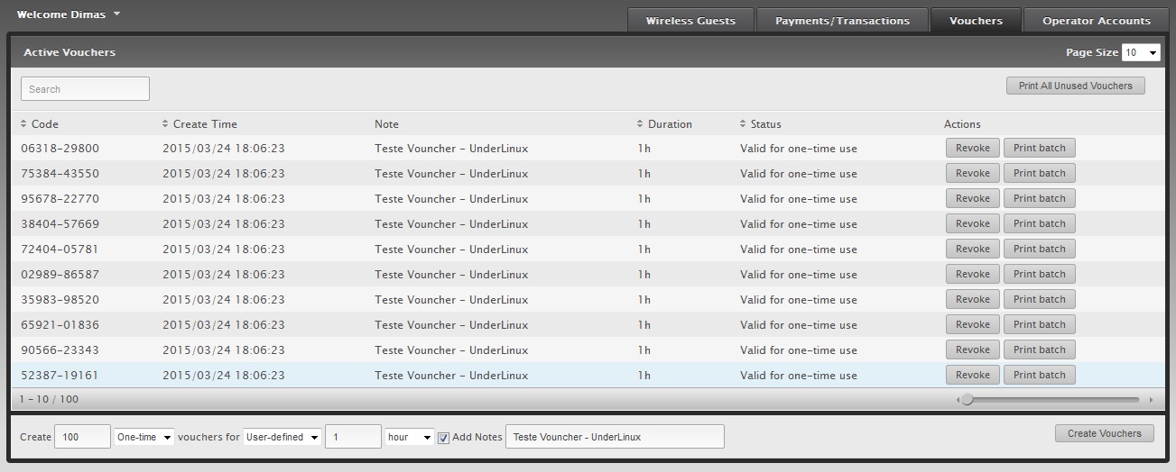1176x472 pixels.
Task: Print batch for voucher 75384-43550
Action: [1040, 173]
